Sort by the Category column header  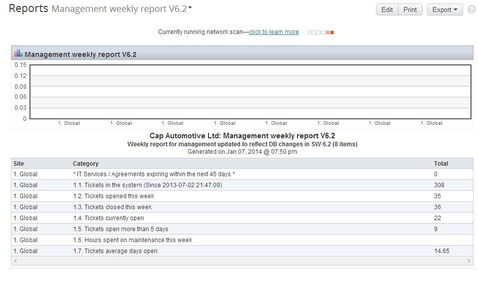point(85,163)
